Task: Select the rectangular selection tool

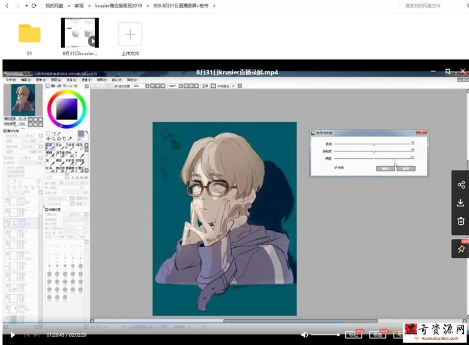Action: pos(48,134)
